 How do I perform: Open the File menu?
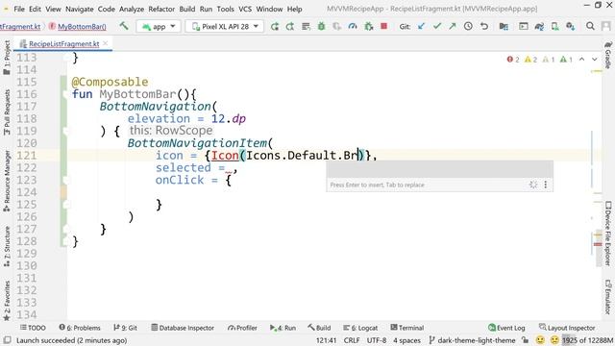(x=19, y=9)
